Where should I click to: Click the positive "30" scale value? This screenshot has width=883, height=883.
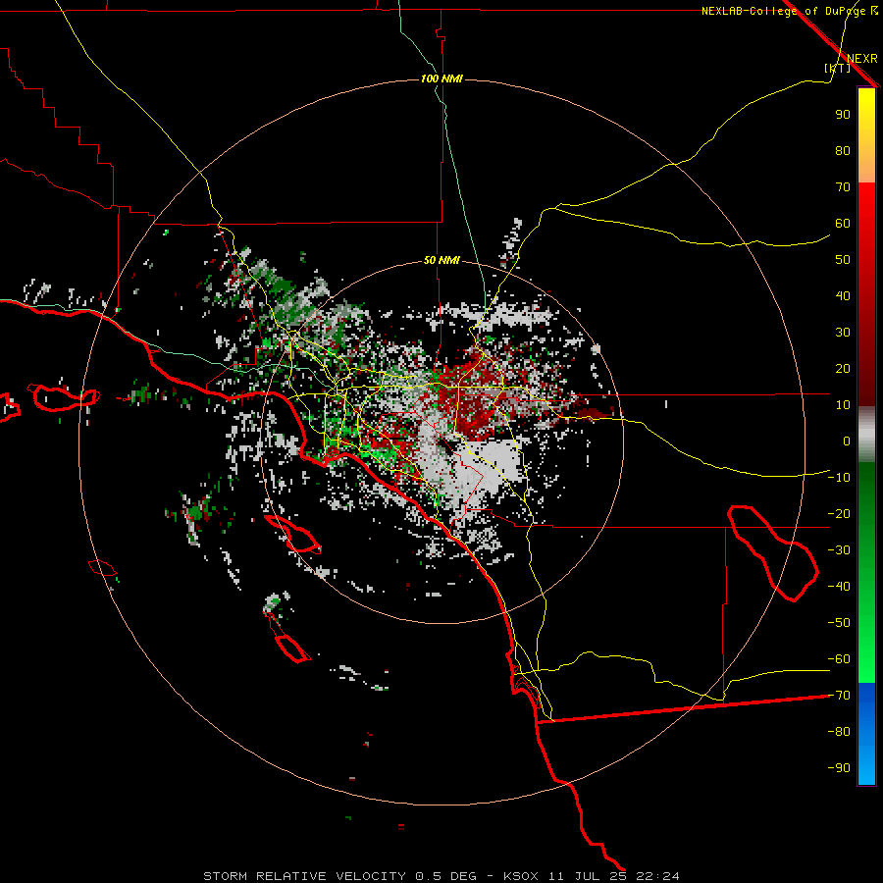tap(843, 333)
